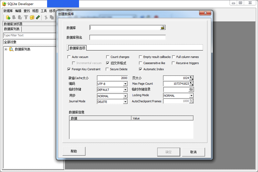Click the spinner icon beside Max Page Count
The width and height of the screenshot is (258, 172).
pos(192,84)
